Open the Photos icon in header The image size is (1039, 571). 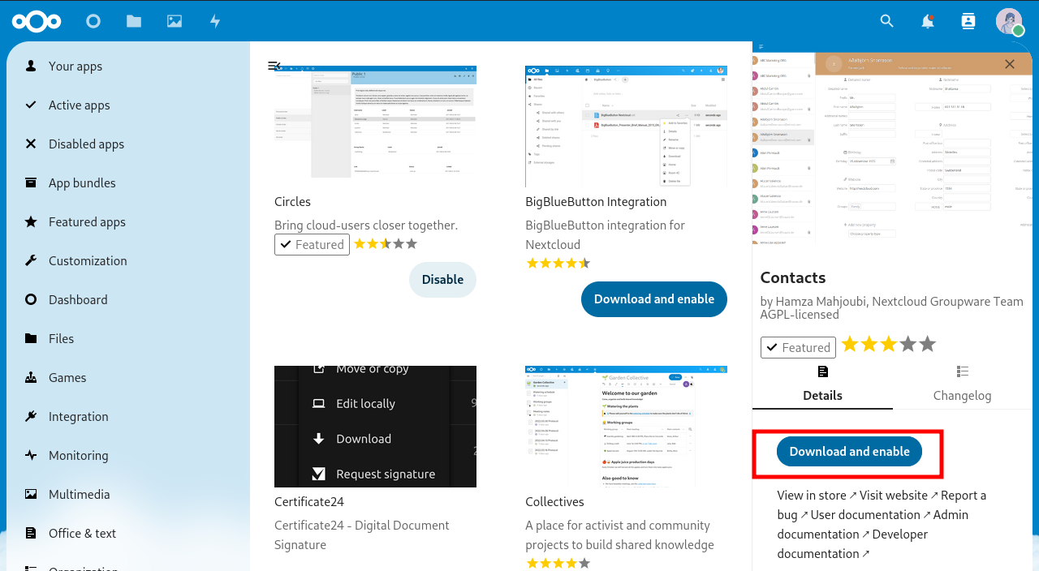[x=175, y=21]
